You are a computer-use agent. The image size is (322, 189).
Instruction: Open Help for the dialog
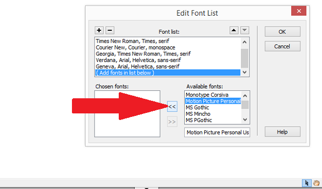(x=282, y=132)
